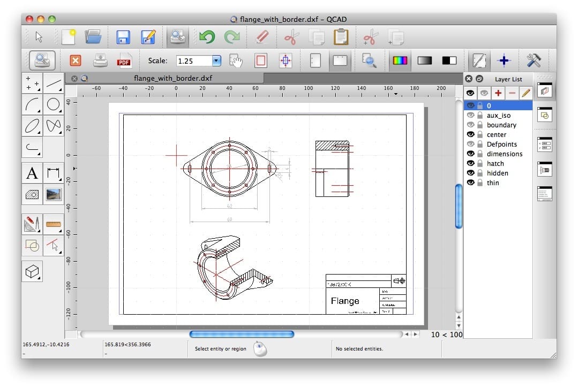Open the circle drawing tools
Viewport: 578px width, 388px height.
[54, 104]
